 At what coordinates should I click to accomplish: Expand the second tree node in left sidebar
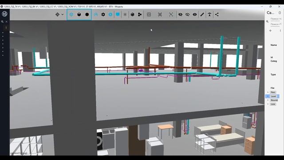pyautogui.click(x=3, y=36)
